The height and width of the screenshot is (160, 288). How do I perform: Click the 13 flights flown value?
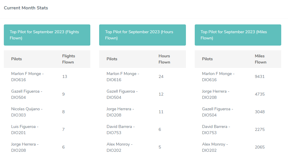pyautogui.click(x=65, y=76)
